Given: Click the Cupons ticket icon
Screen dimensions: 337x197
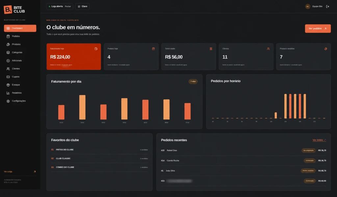Looking at the screenshot, I should [x=8, y=77].
